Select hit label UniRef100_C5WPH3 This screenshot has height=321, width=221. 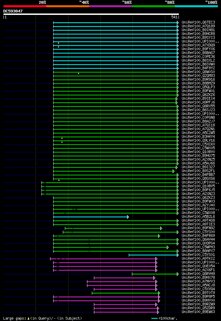click(198, 248)
